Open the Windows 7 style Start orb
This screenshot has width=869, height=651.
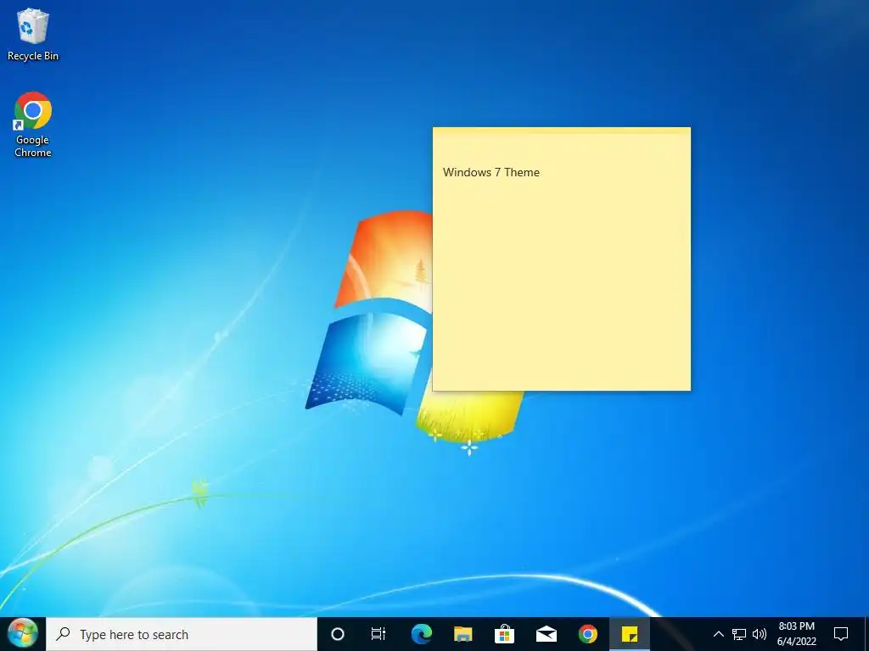pos(23,634)
